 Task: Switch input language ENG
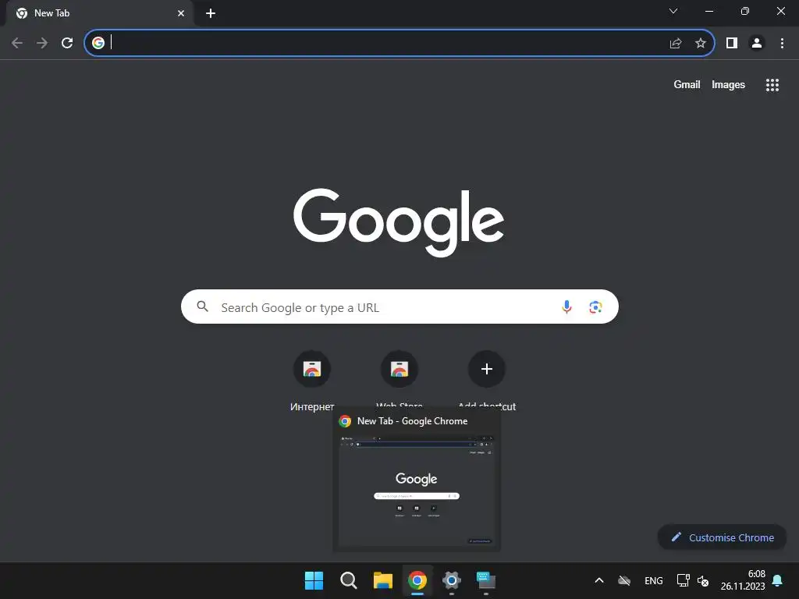point(654,581)
